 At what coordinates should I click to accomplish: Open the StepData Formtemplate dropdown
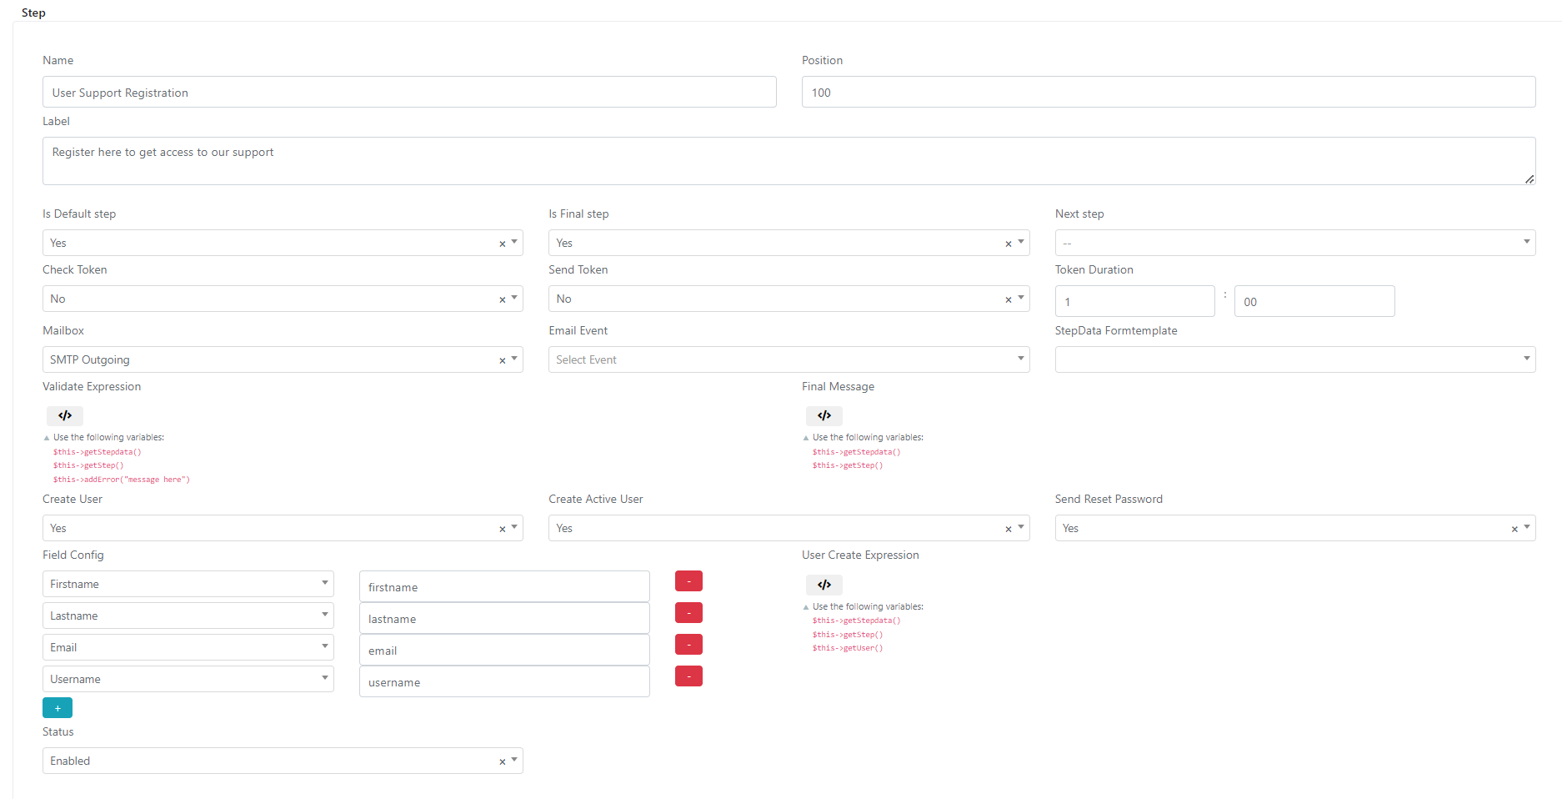(1295, 359)
